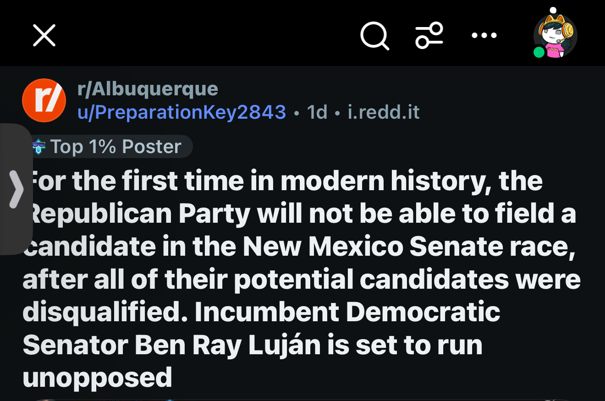Open the r/Albuquerque subreddit link
Viewport: 605px width, 401px height.
(148, 89)
